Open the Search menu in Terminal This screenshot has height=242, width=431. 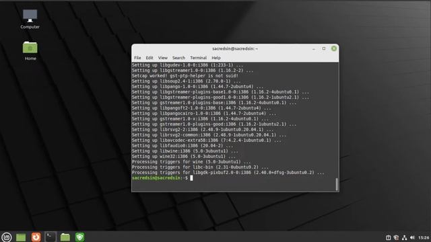pyautogui.click(x=178, y=58)
